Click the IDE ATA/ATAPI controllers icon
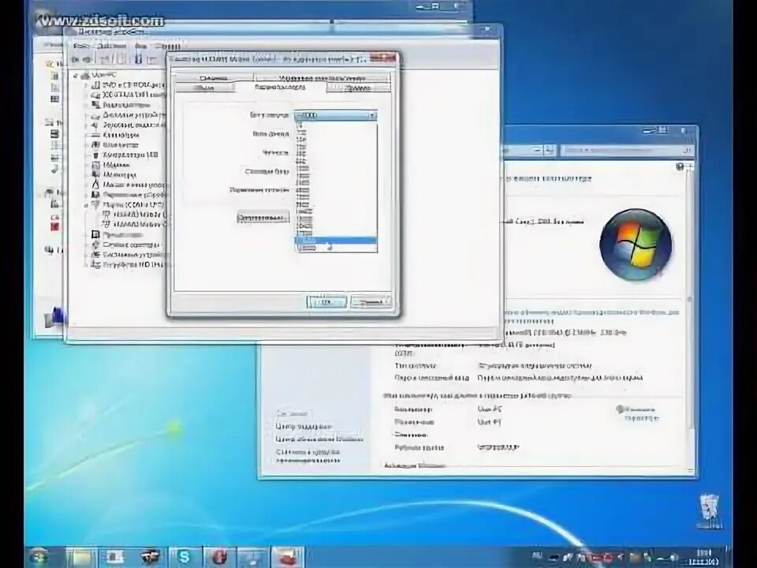Image resolution: width=757 pixels, height=568 pixels. coord(95,95)
